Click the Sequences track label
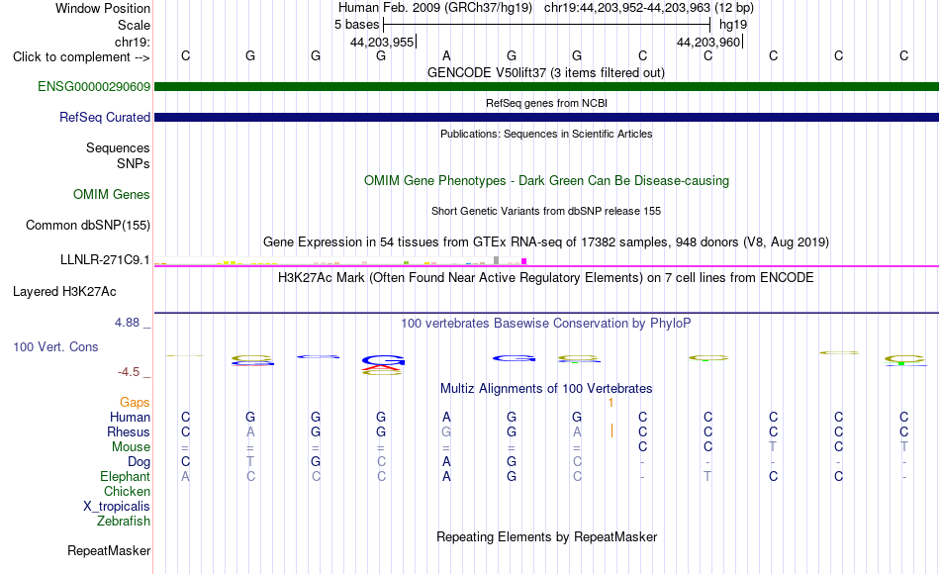Screen dimensions: 940x574 tap(118, 147)
